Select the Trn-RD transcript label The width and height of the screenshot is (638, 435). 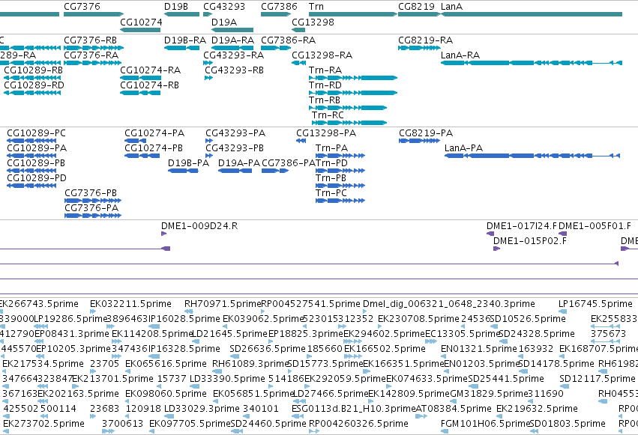point(325,85)
